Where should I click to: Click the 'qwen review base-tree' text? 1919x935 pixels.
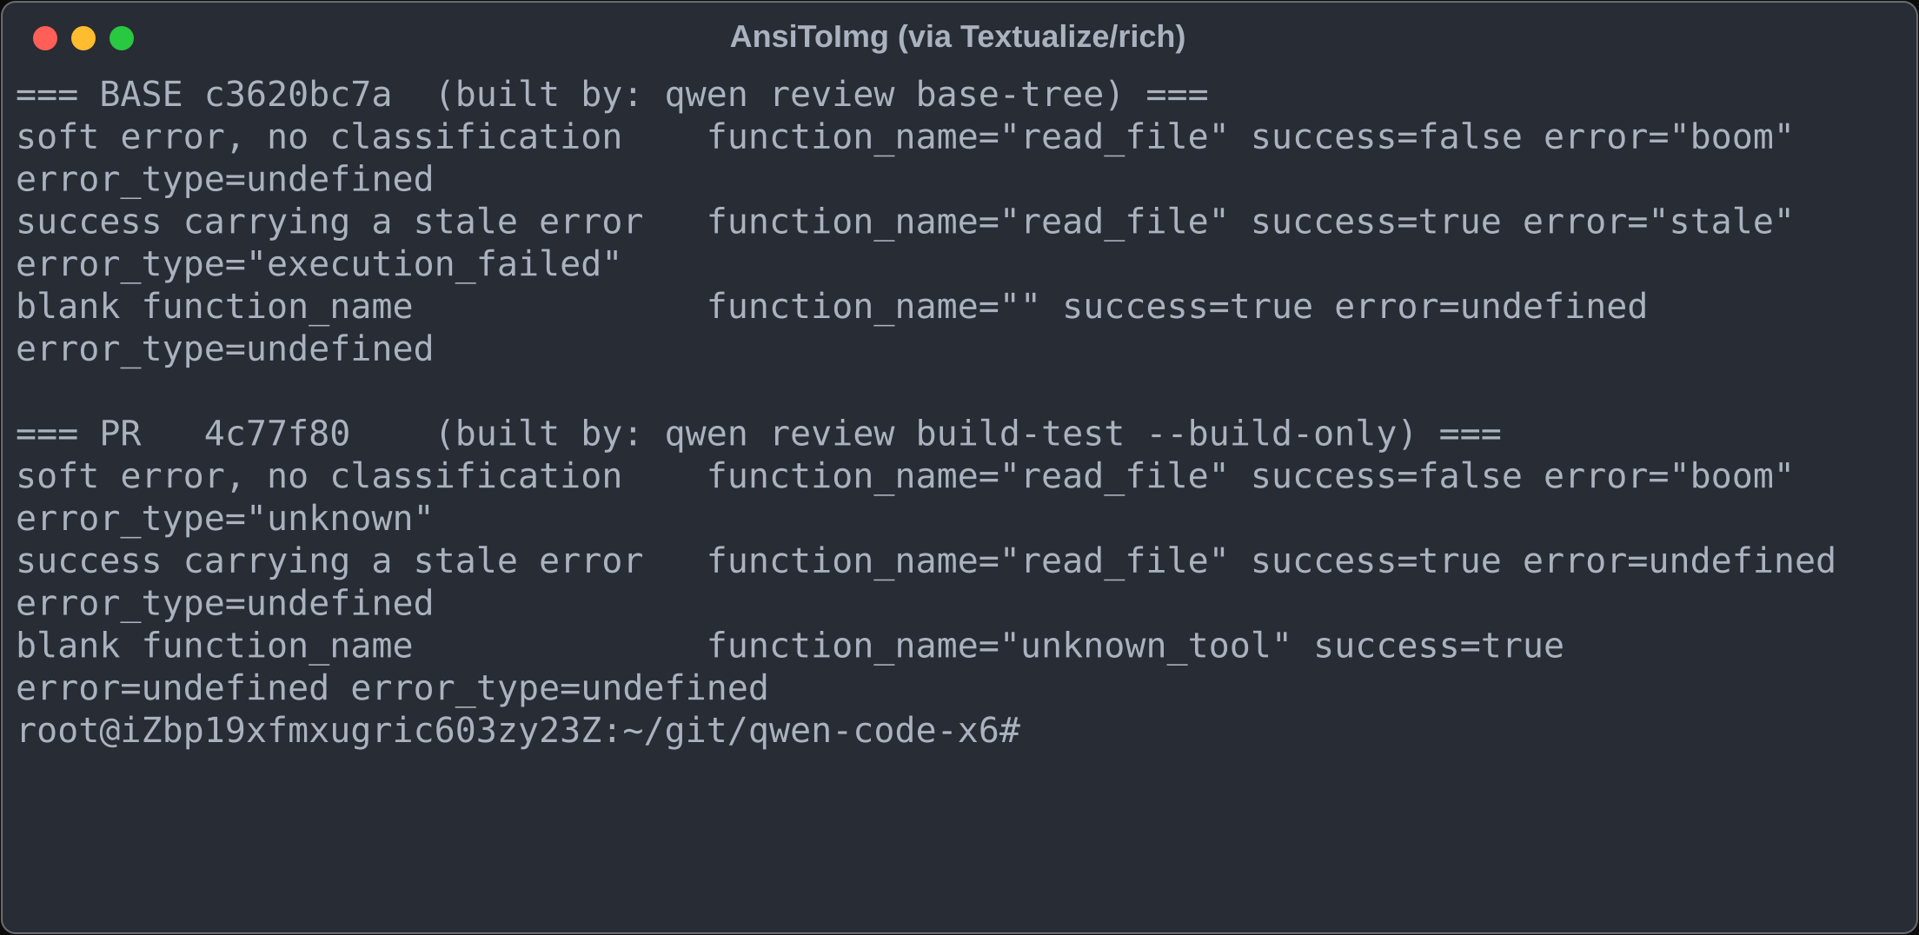[884, 95]
